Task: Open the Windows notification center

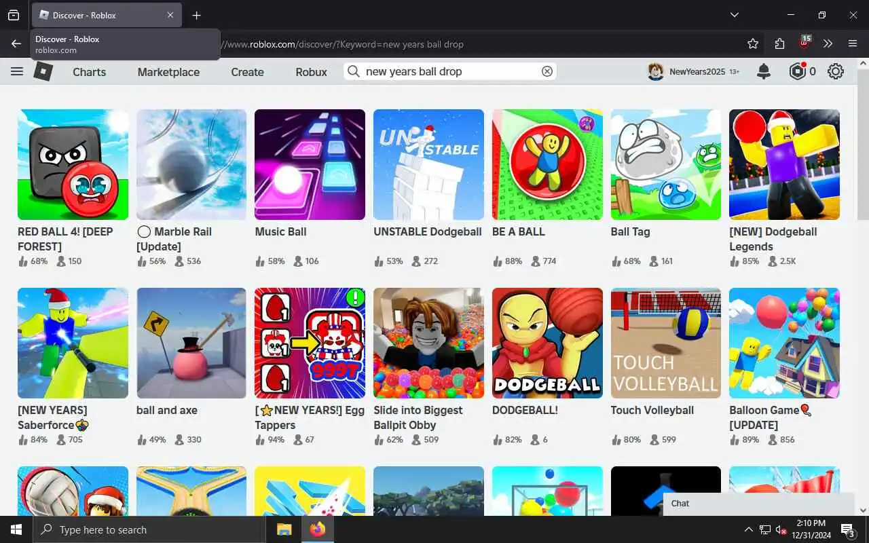Action: click(x=848, y=529)
